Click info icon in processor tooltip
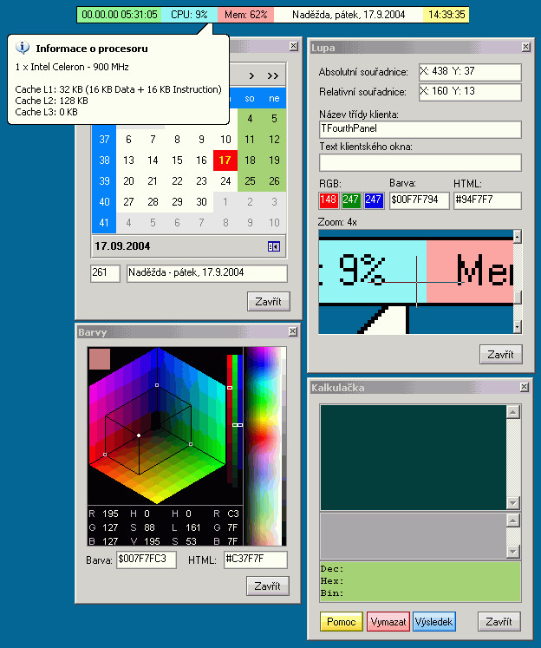The image size is (541, 648). pos(23,48)
